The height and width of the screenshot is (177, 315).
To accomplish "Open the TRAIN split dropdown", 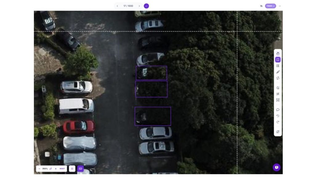I will pos(270,6).
